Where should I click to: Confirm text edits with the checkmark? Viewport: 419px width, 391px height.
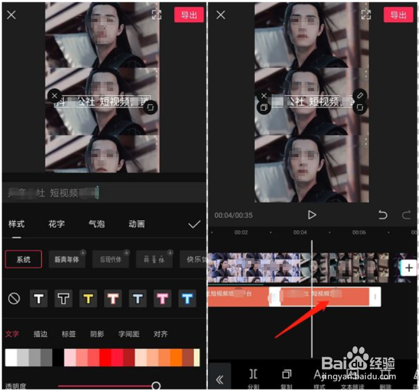pos(195,224)
